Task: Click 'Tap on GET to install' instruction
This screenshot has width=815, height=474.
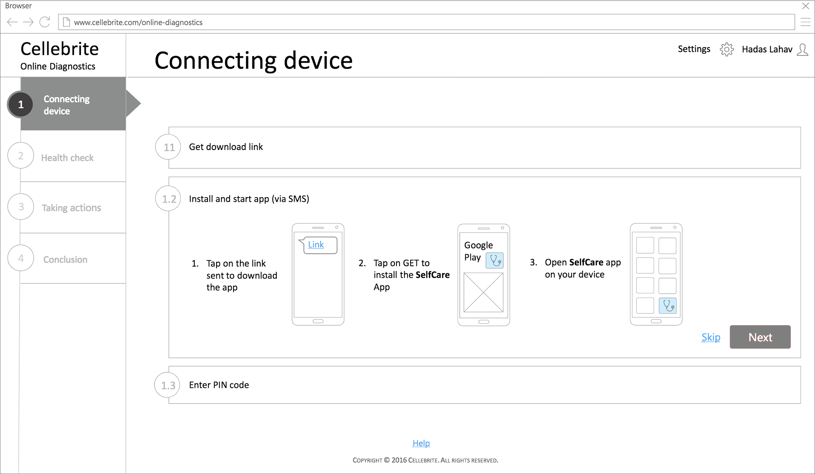Action: coord(411,275)
